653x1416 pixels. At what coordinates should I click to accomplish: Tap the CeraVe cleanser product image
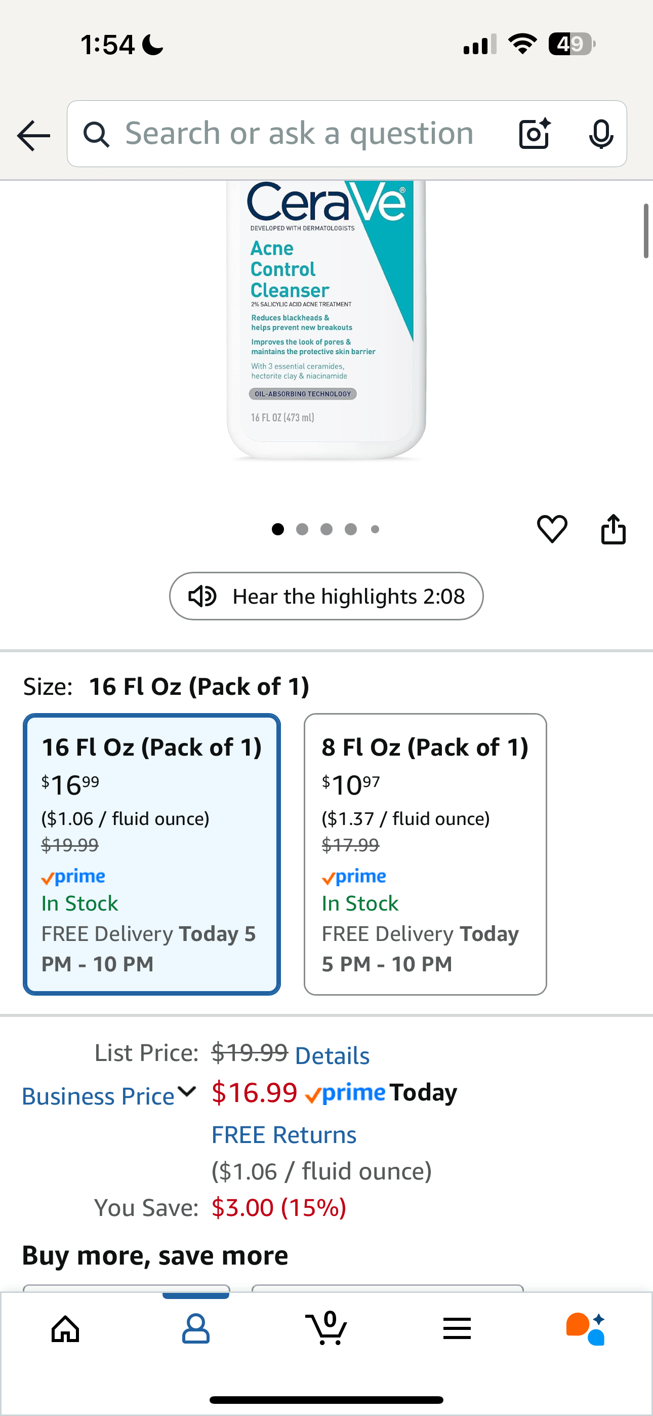326,319
